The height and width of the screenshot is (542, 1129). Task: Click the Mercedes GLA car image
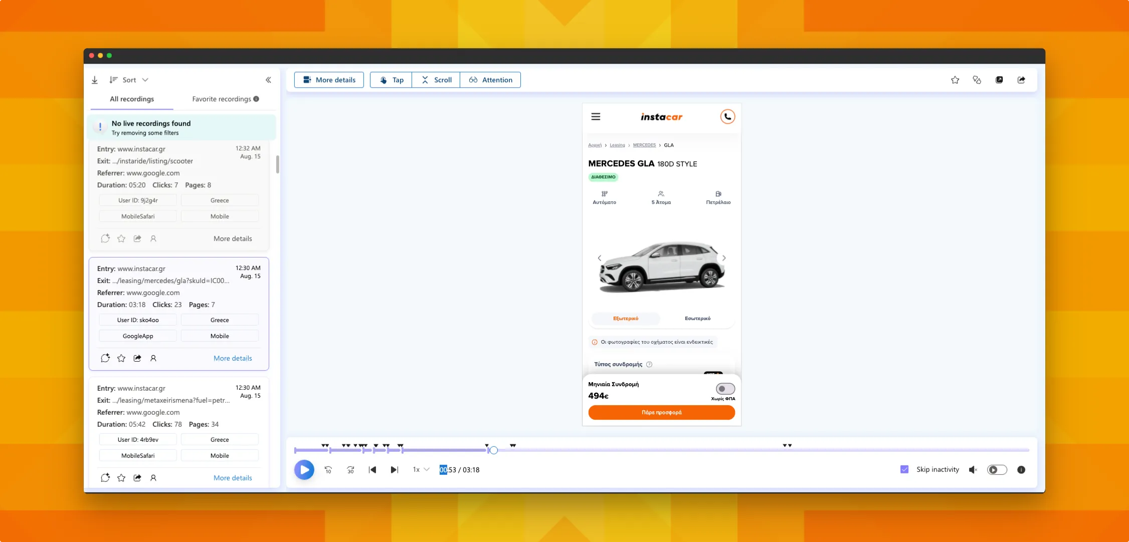(x=662, y=266)
